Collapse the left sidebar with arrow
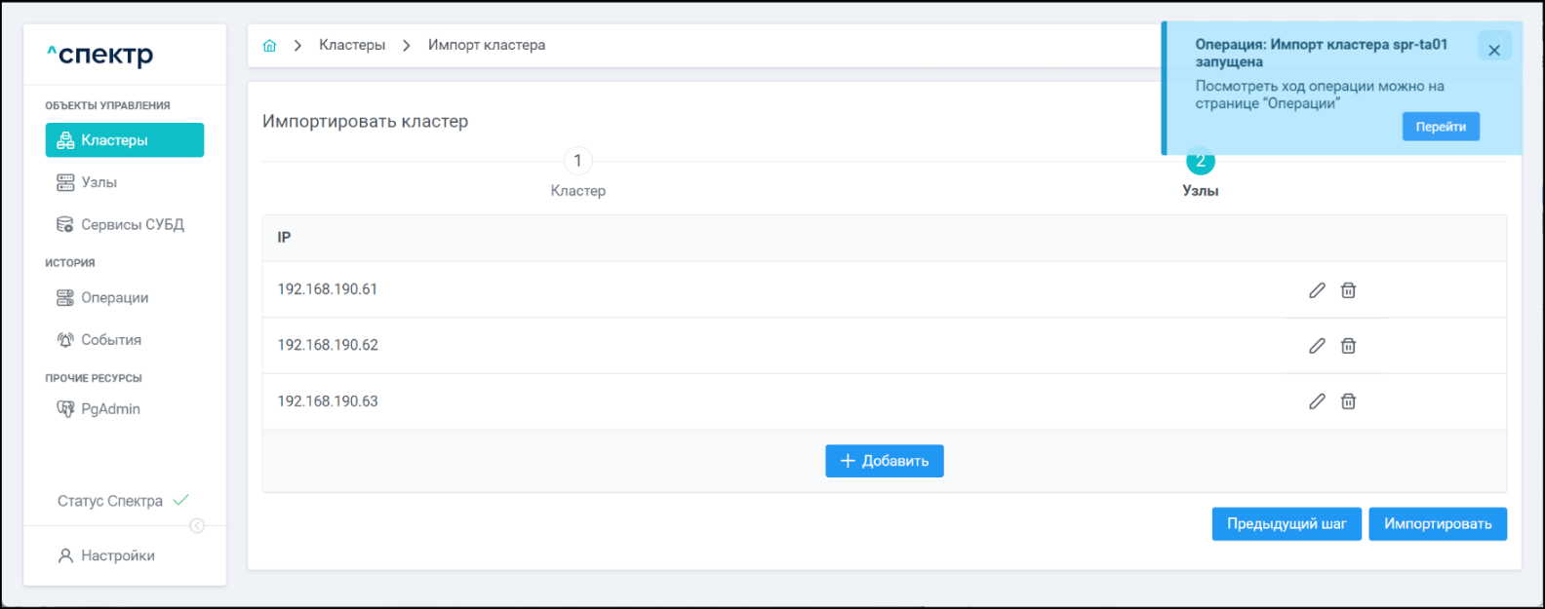1545x609 pixels. (197, 526)
